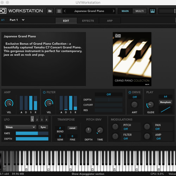Select LFO 1 tab
The height and width of the screenshot is (176, 176).
click(32, 119)
